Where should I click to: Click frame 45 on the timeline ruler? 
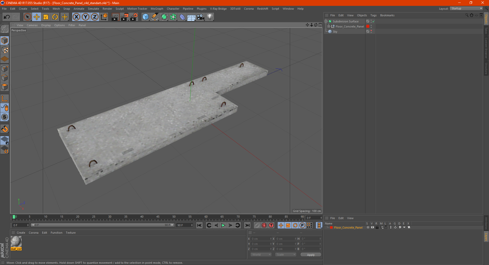[x=158, y=217]
